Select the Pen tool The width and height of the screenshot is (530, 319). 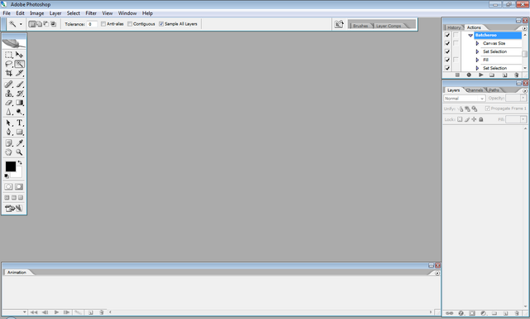click(x=8, y=132)
